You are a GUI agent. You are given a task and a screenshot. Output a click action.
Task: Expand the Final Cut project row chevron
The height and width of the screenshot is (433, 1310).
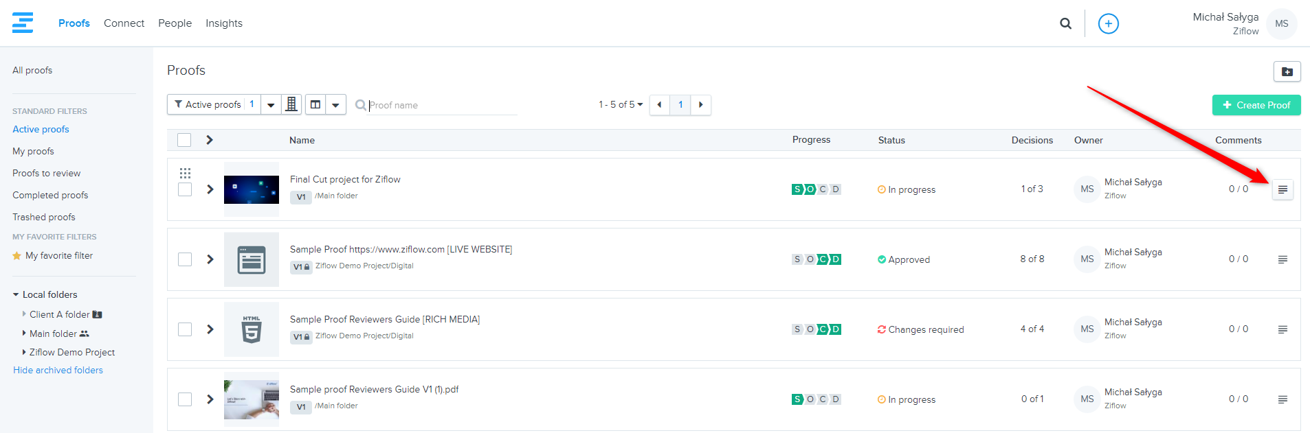click(x=210, y=189)
